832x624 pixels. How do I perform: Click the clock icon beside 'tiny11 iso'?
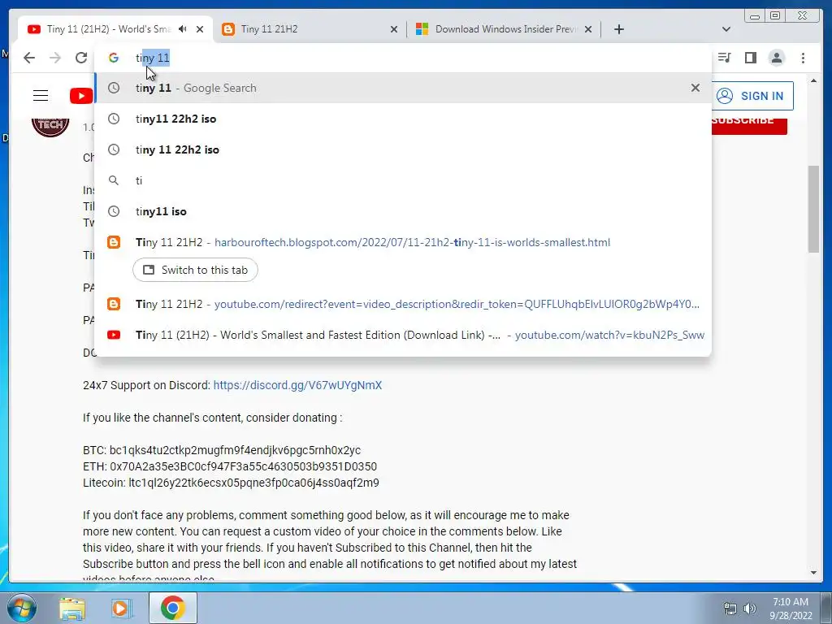click(x=114, y=211)
